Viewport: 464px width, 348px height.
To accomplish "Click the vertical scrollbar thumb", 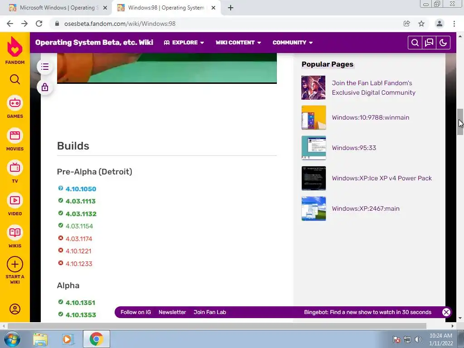I will (x=460, y=122).
